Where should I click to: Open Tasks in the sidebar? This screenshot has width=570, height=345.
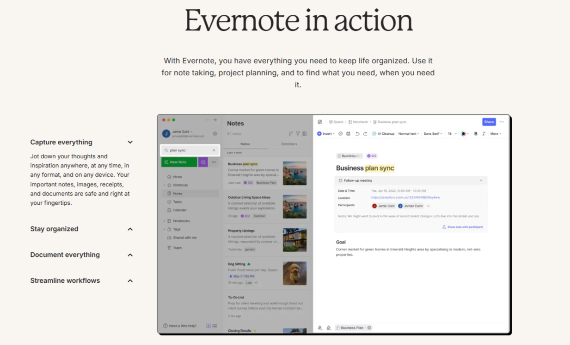pos(177,202)
